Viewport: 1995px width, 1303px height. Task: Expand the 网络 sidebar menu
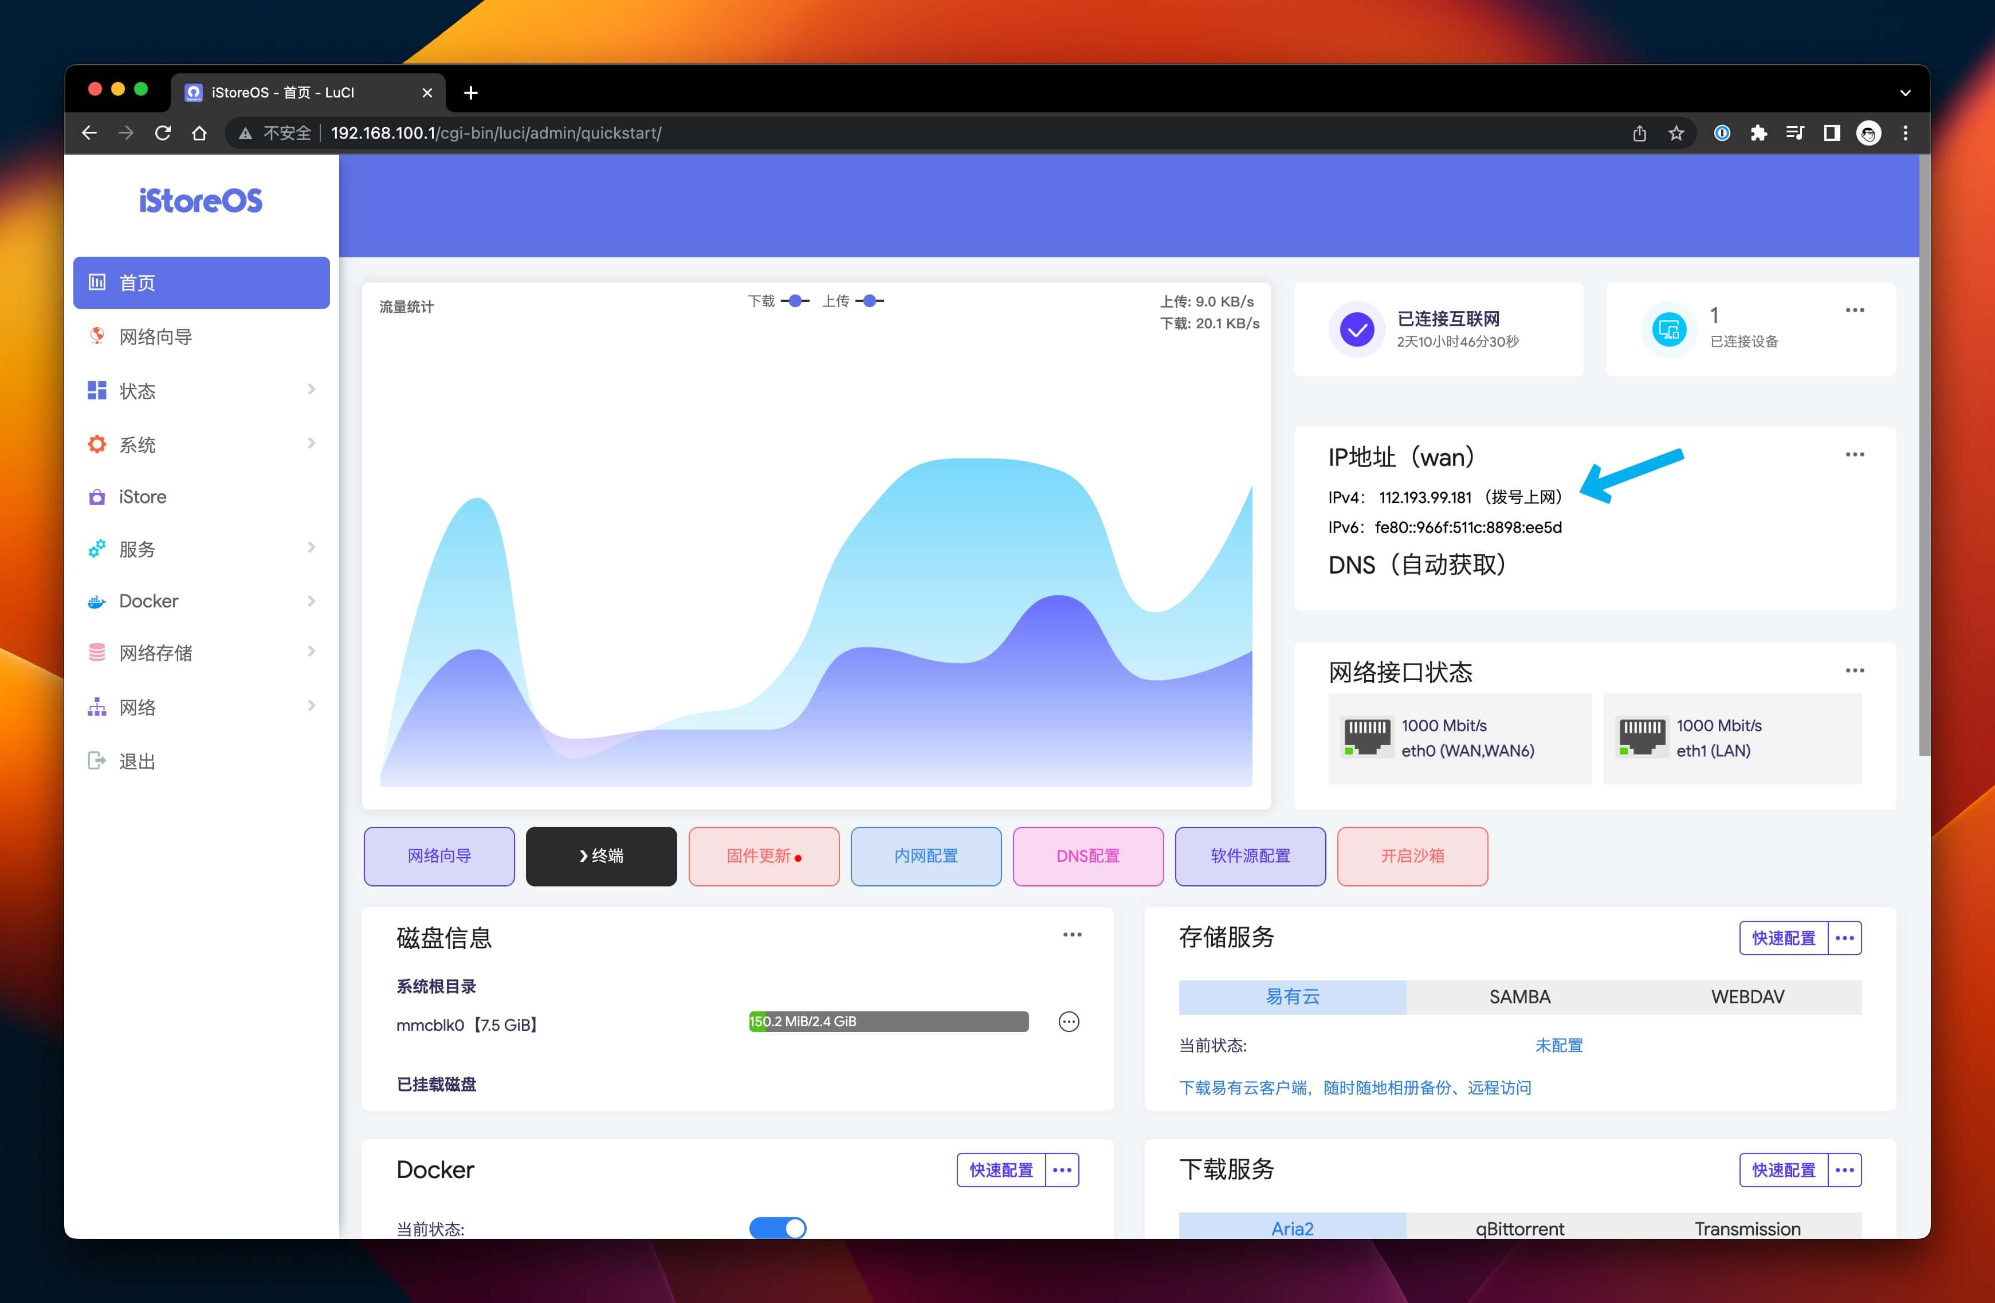201,707
